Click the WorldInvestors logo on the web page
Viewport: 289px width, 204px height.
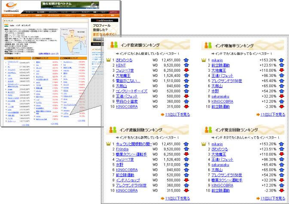(x=11, y=7)
